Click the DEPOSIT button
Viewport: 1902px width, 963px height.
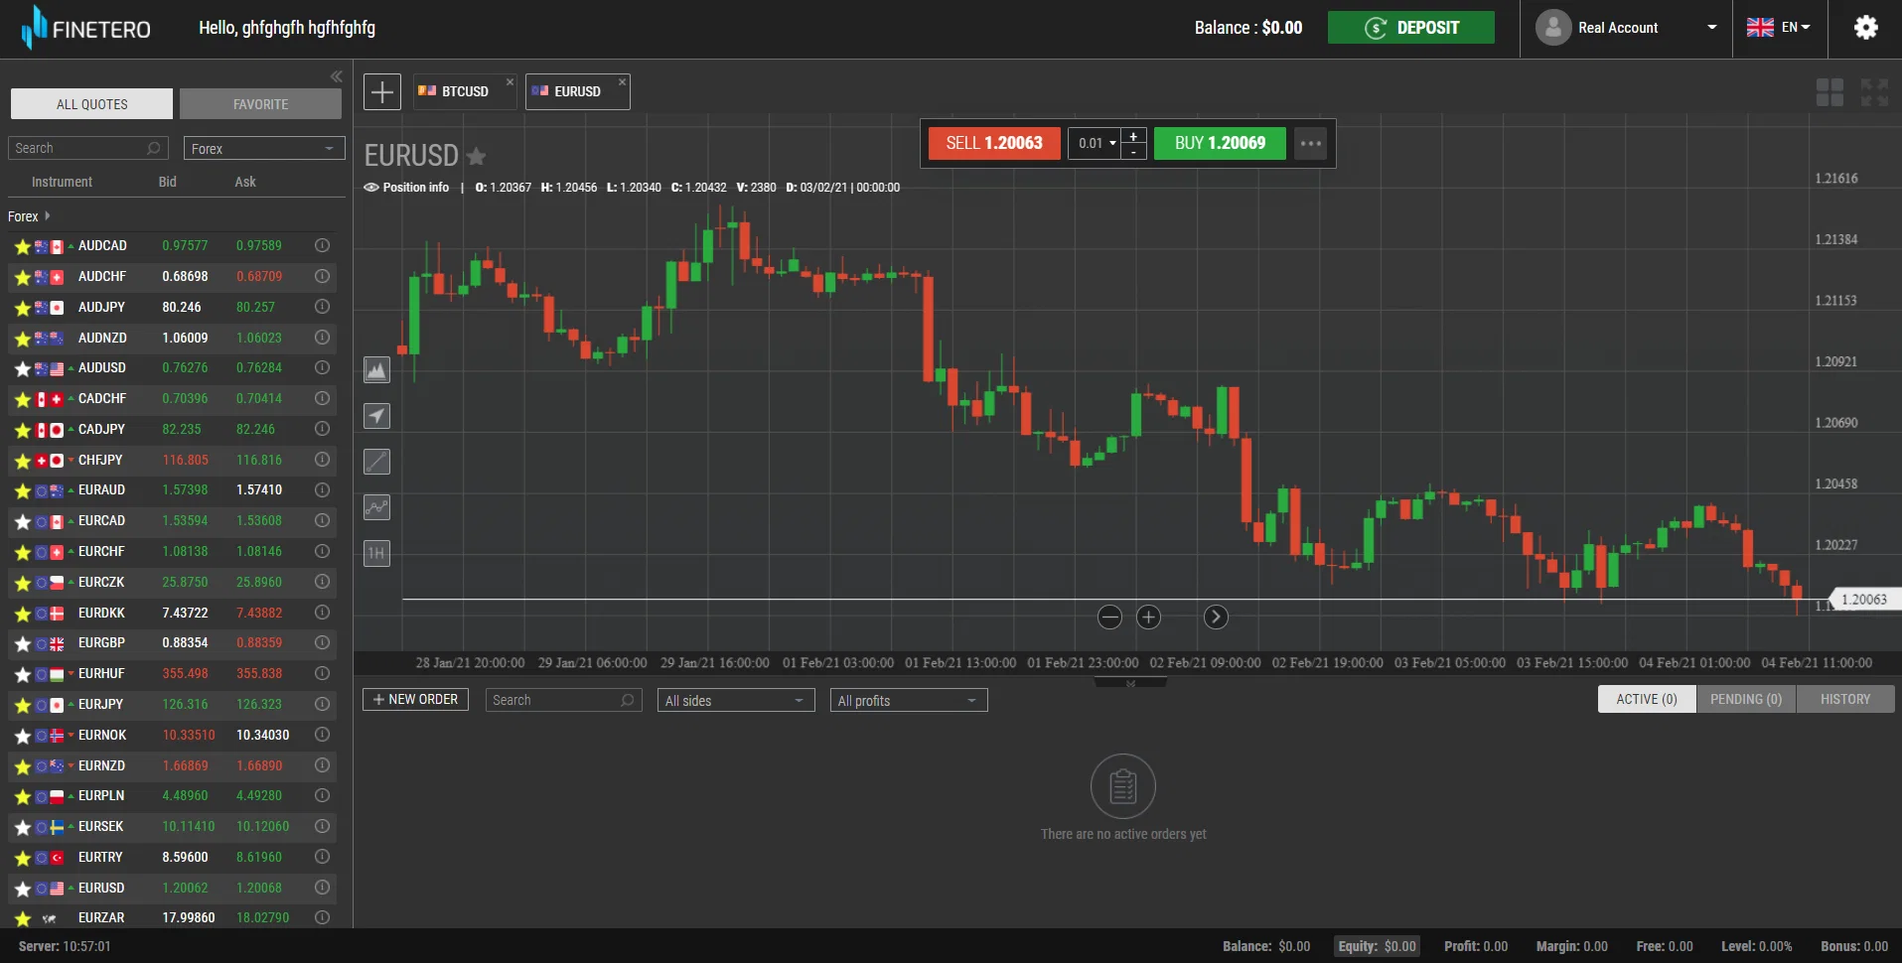[x=1411, y=28]
